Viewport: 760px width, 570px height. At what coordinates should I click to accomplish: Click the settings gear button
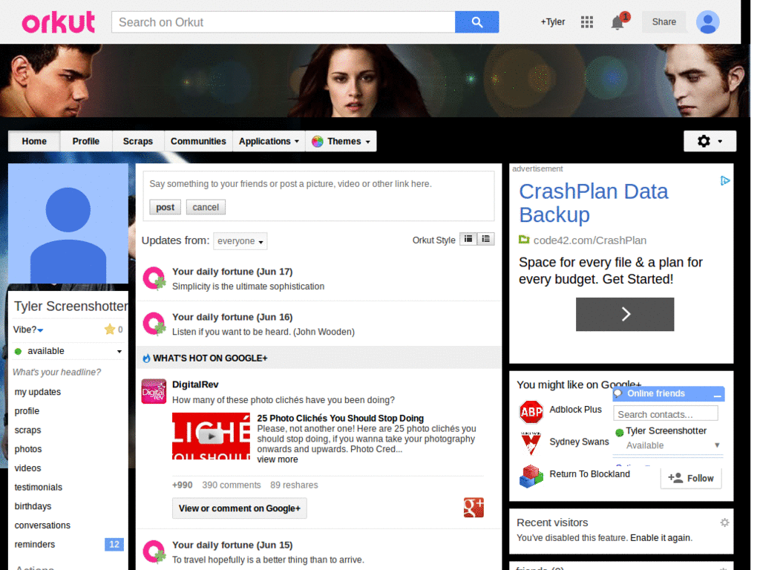click(x=710, y=141)
